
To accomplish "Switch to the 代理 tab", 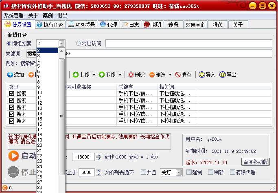I will pos(109,25).
